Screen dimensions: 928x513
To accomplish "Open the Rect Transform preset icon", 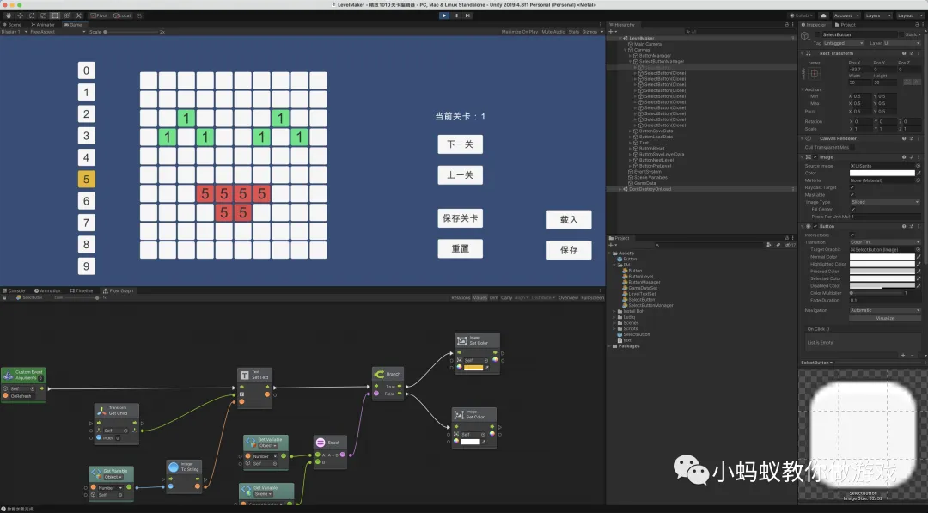I will tap(912, 53).
